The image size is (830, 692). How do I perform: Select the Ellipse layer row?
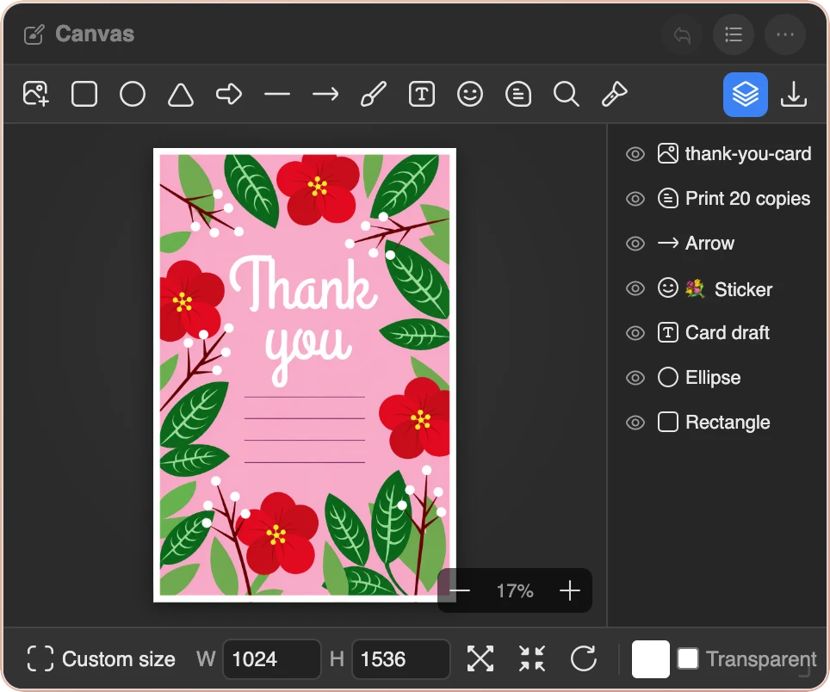(x=718, y=378)
